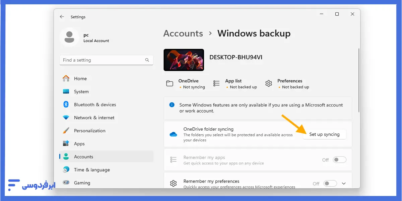402x201 pixels.
Task: Click the pc Local Account name
Action: 96,38
